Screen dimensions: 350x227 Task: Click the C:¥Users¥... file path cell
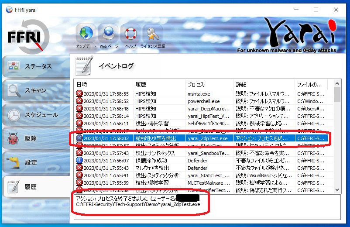[311, 109]
